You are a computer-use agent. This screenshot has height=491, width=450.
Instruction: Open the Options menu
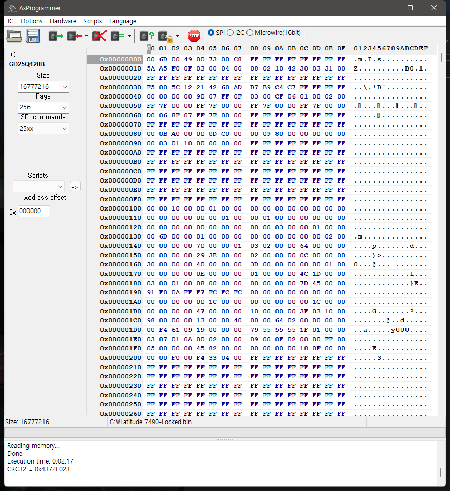[31, 21]
